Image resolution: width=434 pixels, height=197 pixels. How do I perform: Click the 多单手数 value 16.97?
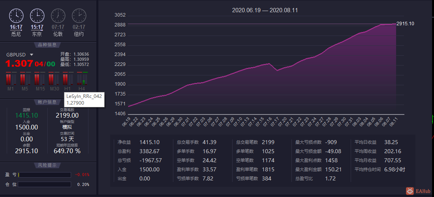coord(210,151)
